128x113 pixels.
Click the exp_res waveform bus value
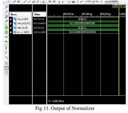pyautogui.click(x=83, y=19)
